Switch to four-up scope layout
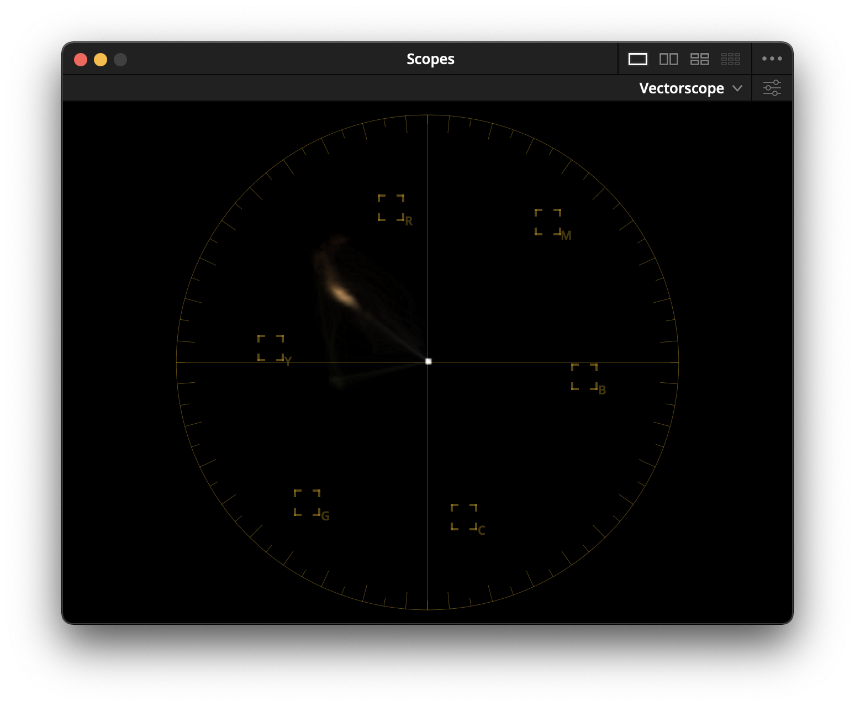 point(700,59)
